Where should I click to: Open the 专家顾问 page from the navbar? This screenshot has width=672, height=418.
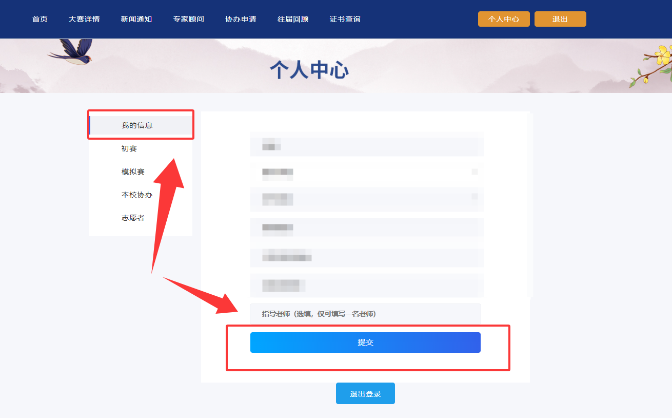click(188, 19)
